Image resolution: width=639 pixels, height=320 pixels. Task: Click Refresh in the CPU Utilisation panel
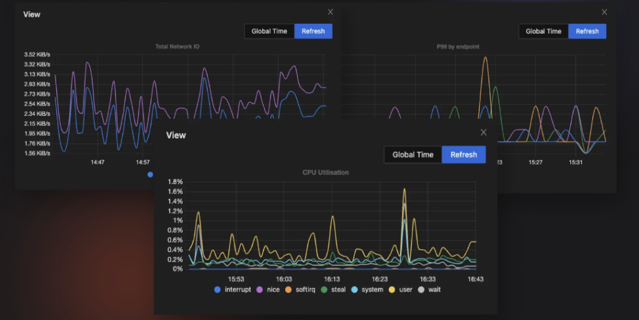tap(463, 154)
